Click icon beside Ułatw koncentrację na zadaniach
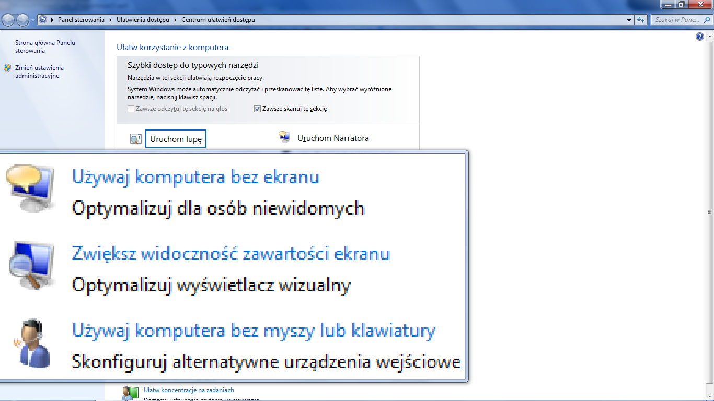Viewport: 714px width, 401px height. coord(130,393)
